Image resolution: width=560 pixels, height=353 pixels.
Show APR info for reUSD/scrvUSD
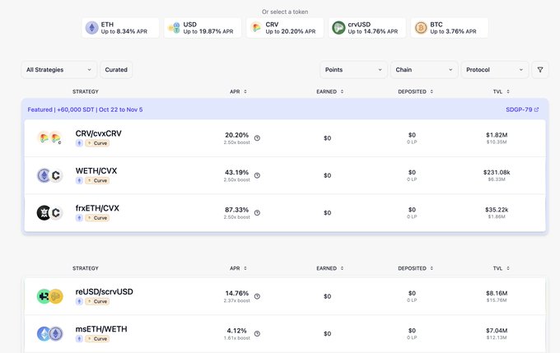tap(257, 296)
